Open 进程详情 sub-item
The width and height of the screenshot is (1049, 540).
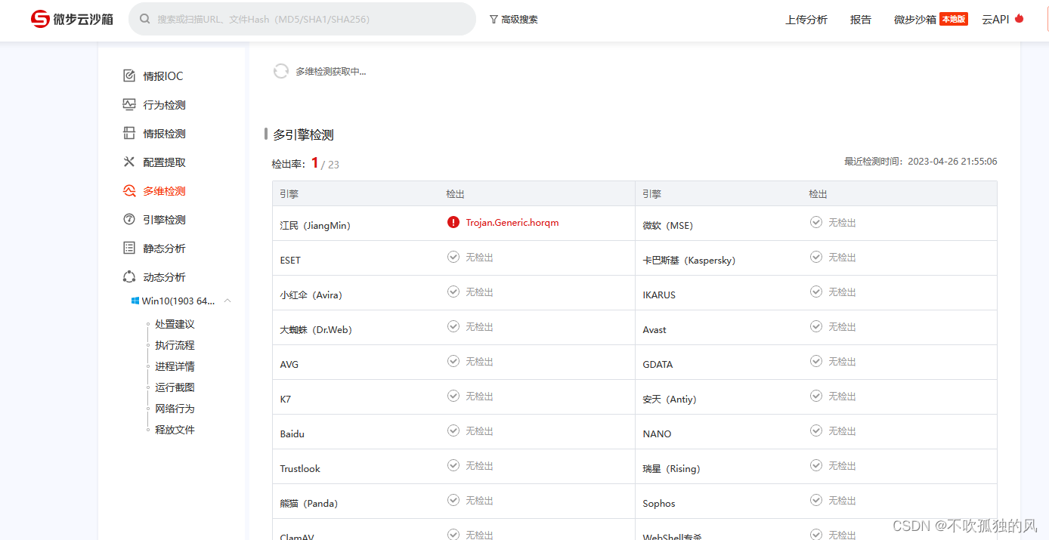(175, 366)
